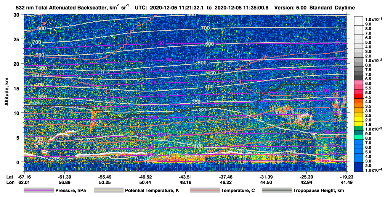
Task: Click the 'Lon' row label
Action: coord(10,182)
